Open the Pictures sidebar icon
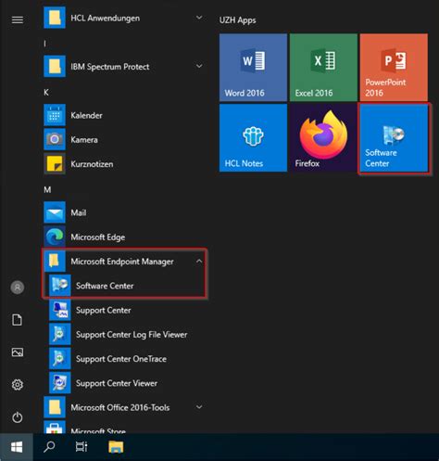The width and height of the screenshot is (439, 461). click(x=18, y=352)
